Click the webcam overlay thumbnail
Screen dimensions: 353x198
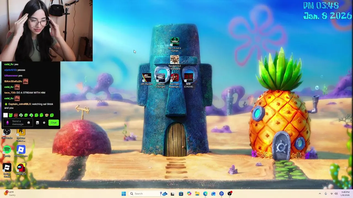pos(46,31)
